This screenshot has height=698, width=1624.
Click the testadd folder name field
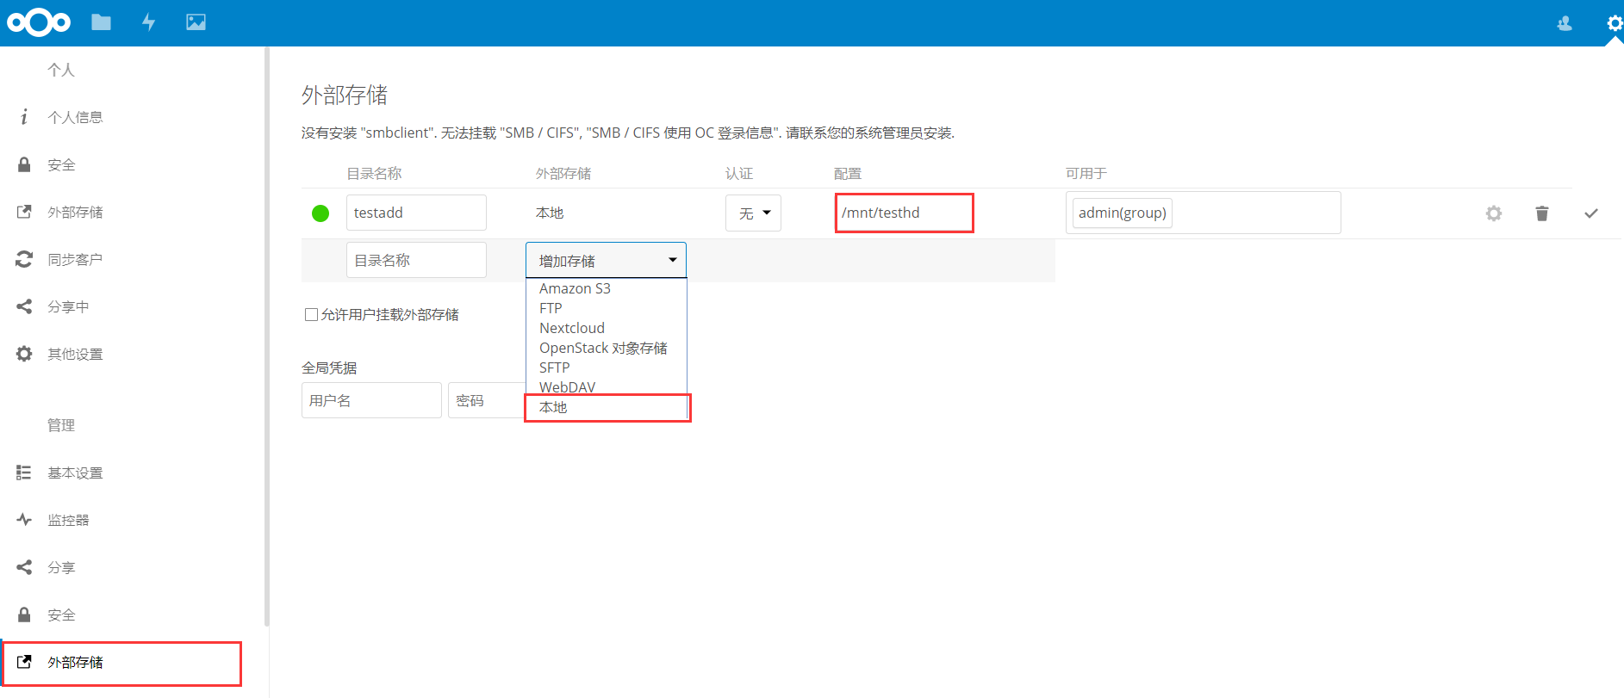pyautogui.click(x=416, y=213)
